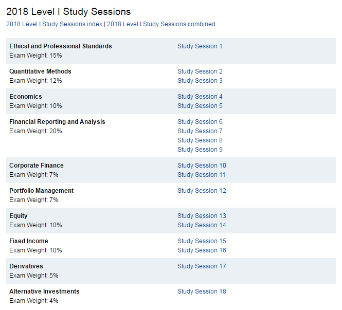Image resolution: width=342 pixels, height=310 pixels.
Task: Open 2018 Level I Study Sessions combined
Action: [x=161, y=24]
